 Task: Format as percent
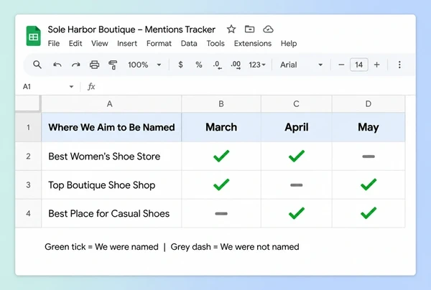199,65
